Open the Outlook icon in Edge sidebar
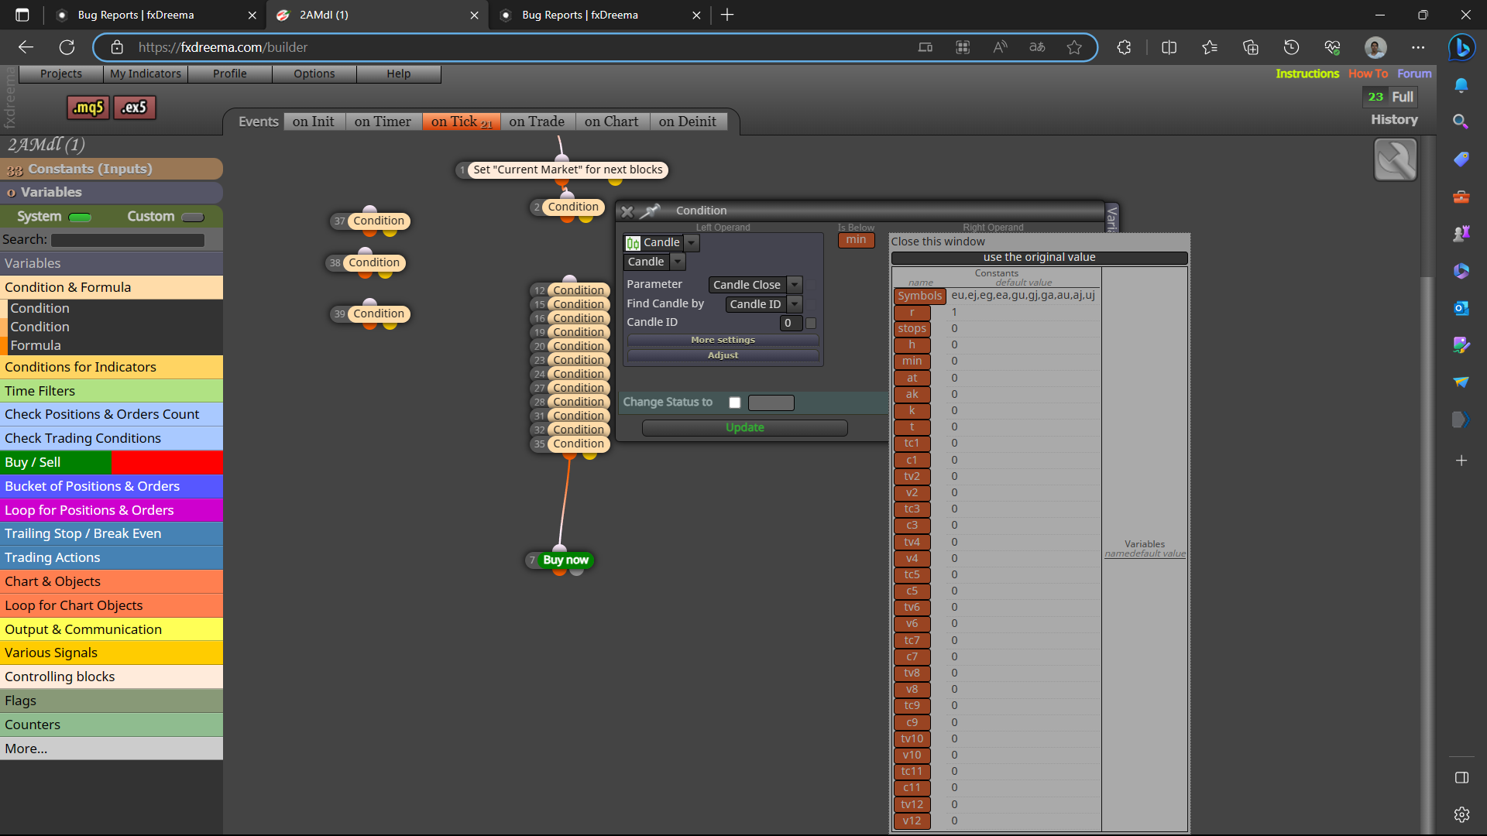 [1461, 308]
